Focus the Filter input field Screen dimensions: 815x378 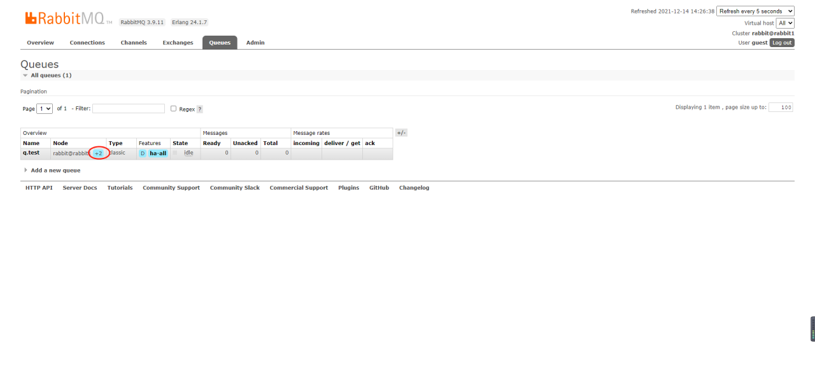tap(129, 109)
